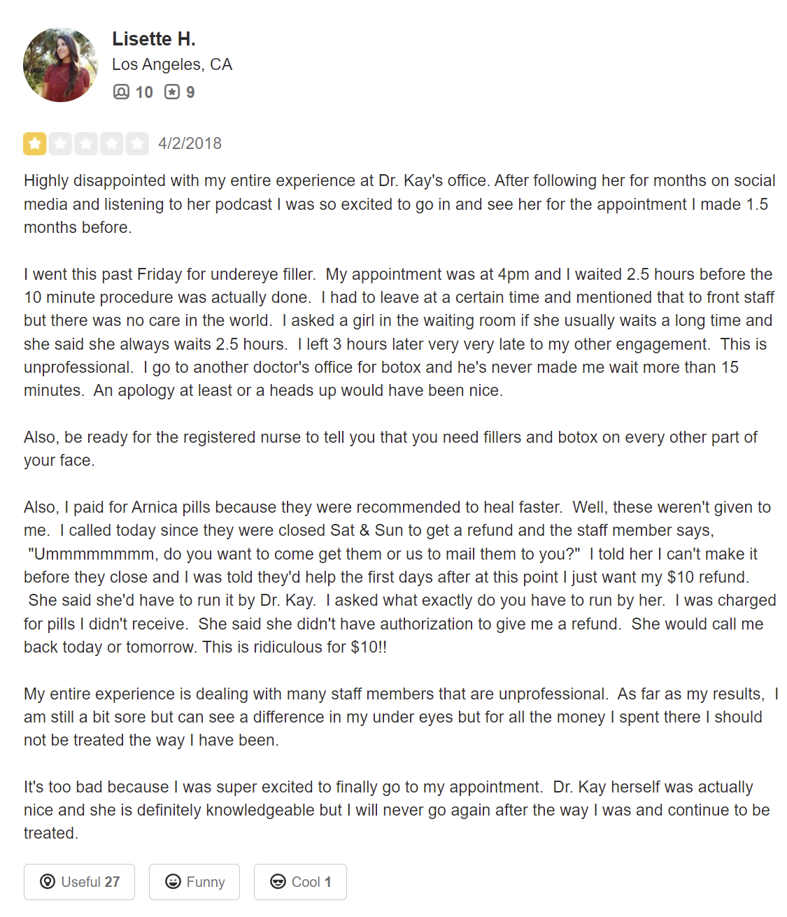The image size is (787, 917).
Task: Click the Useful vote count 27
Action: click(113, 882)
